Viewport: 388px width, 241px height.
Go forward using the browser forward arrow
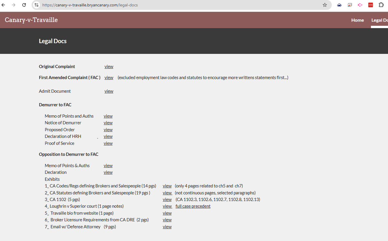[14, 5]
